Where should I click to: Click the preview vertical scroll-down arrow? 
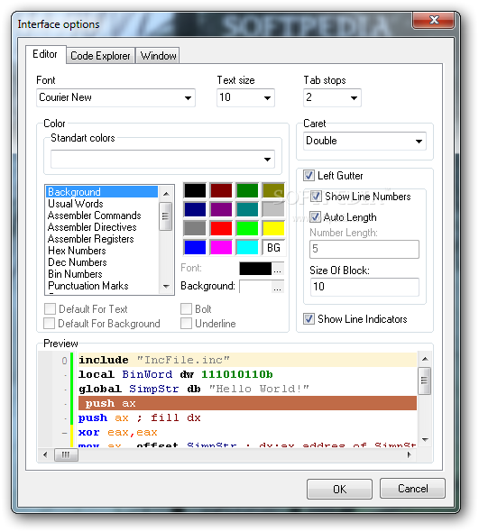click(425, 440)
